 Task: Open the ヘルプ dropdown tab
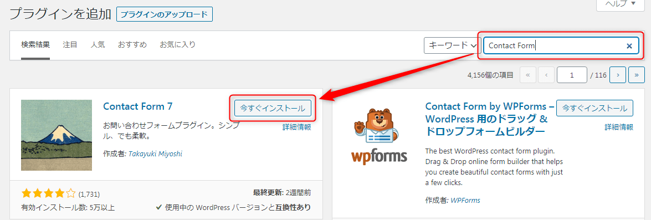point(621,4)
